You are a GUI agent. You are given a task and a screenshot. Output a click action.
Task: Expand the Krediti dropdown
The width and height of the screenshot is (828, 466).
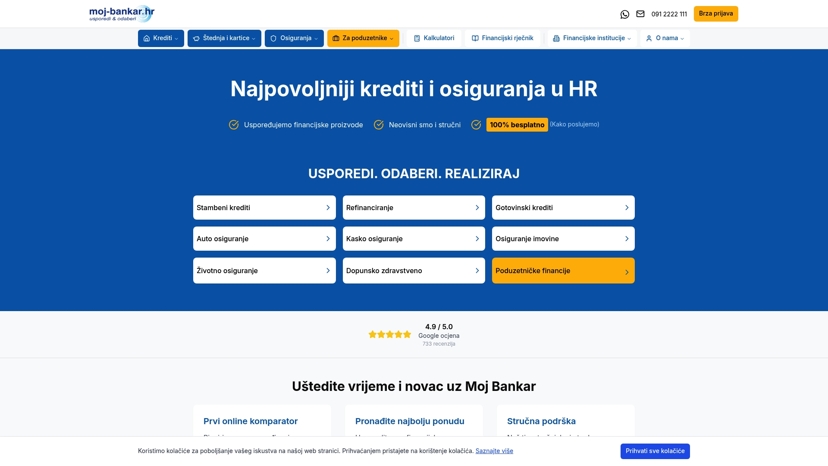point(161,38)
